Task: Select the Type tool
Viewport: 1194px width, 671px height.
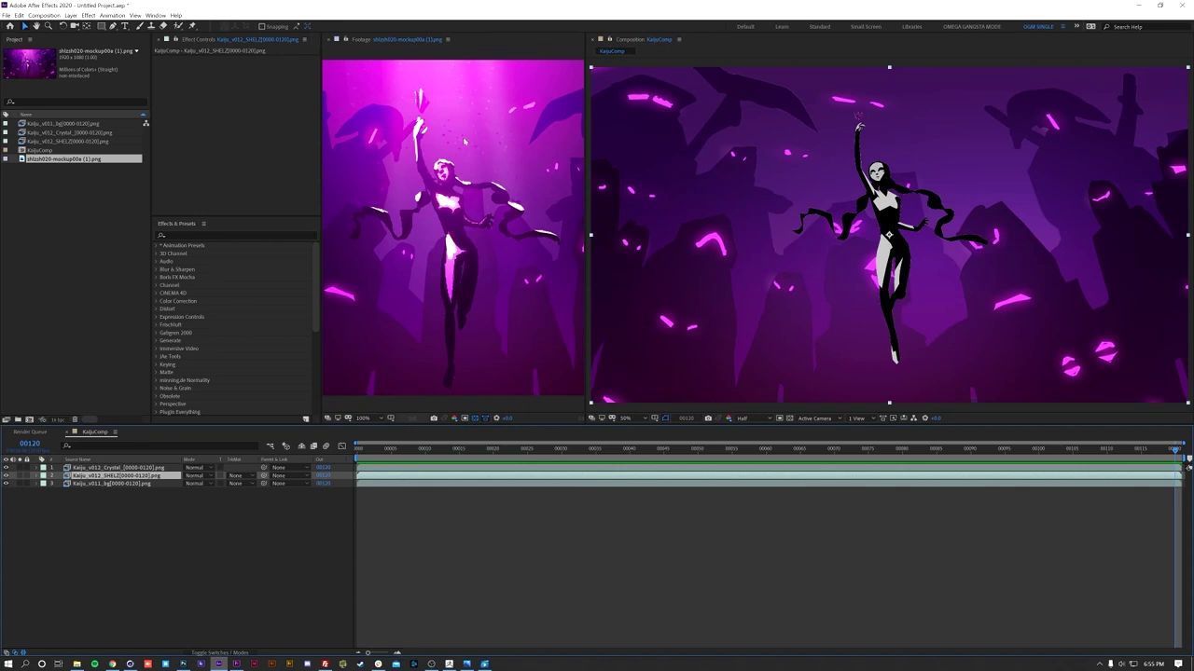Action: pyautogui.click(x=125, y=26)
